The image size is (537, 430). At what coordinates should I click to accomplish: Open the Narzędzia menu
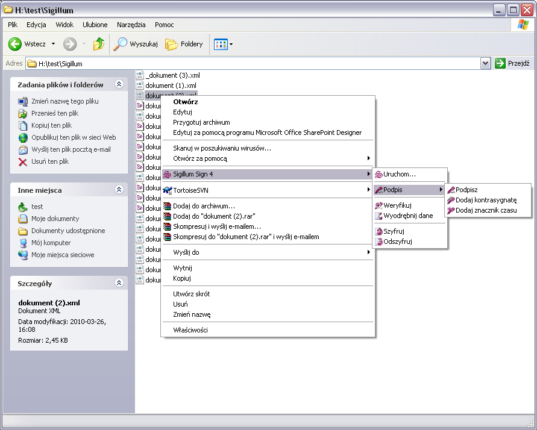(131, 25)
